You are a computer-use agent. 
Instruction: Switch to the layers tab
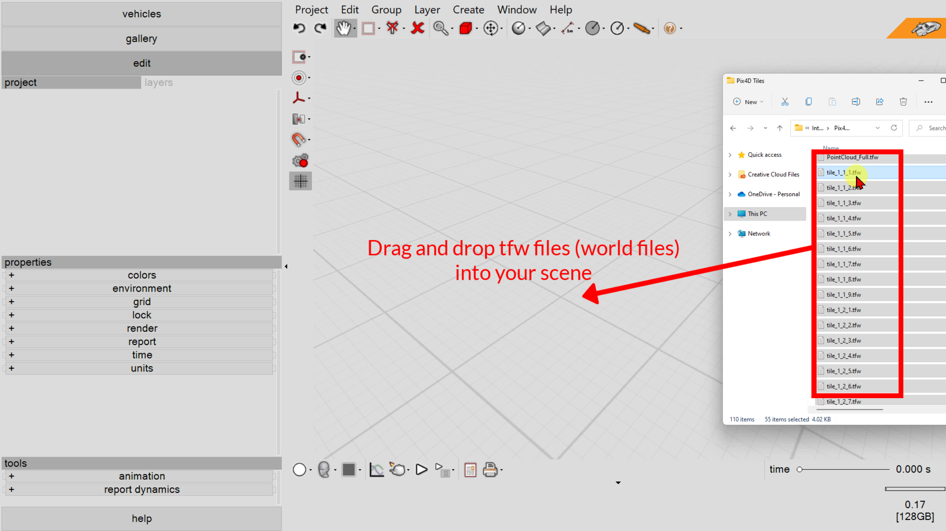(x=159, y=82)
